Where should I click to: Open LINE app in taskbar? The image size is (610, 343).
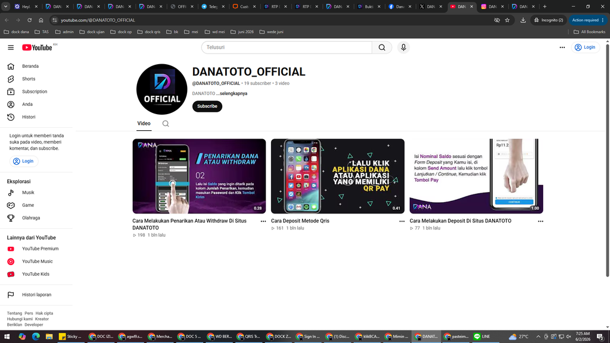pyautogui.click(x=481, y=336)
